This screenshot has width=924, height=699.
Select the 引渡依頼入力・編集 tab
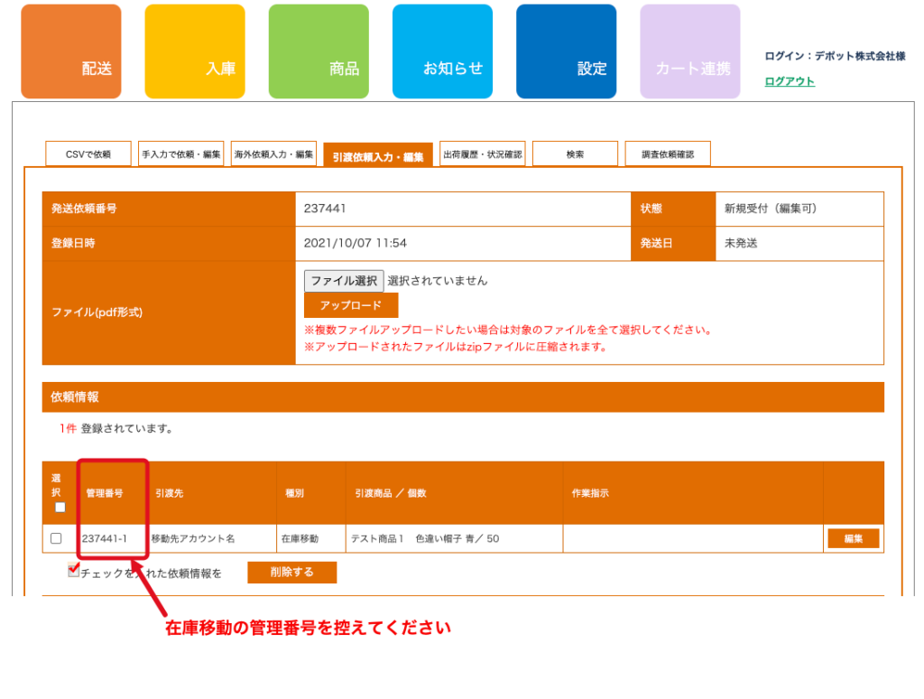378,156
